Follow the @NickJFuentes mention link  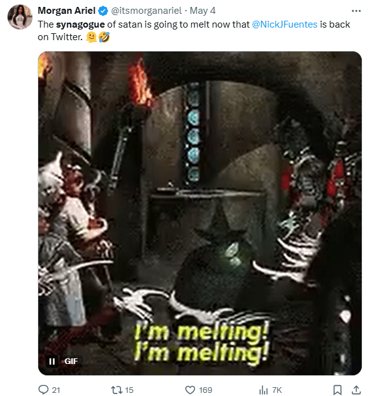click(x=285, y=24)
